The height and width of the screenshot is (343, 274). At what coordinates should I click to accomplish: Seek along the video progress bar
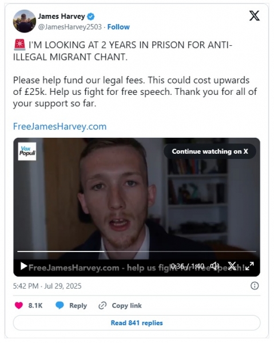pos(137,252)
